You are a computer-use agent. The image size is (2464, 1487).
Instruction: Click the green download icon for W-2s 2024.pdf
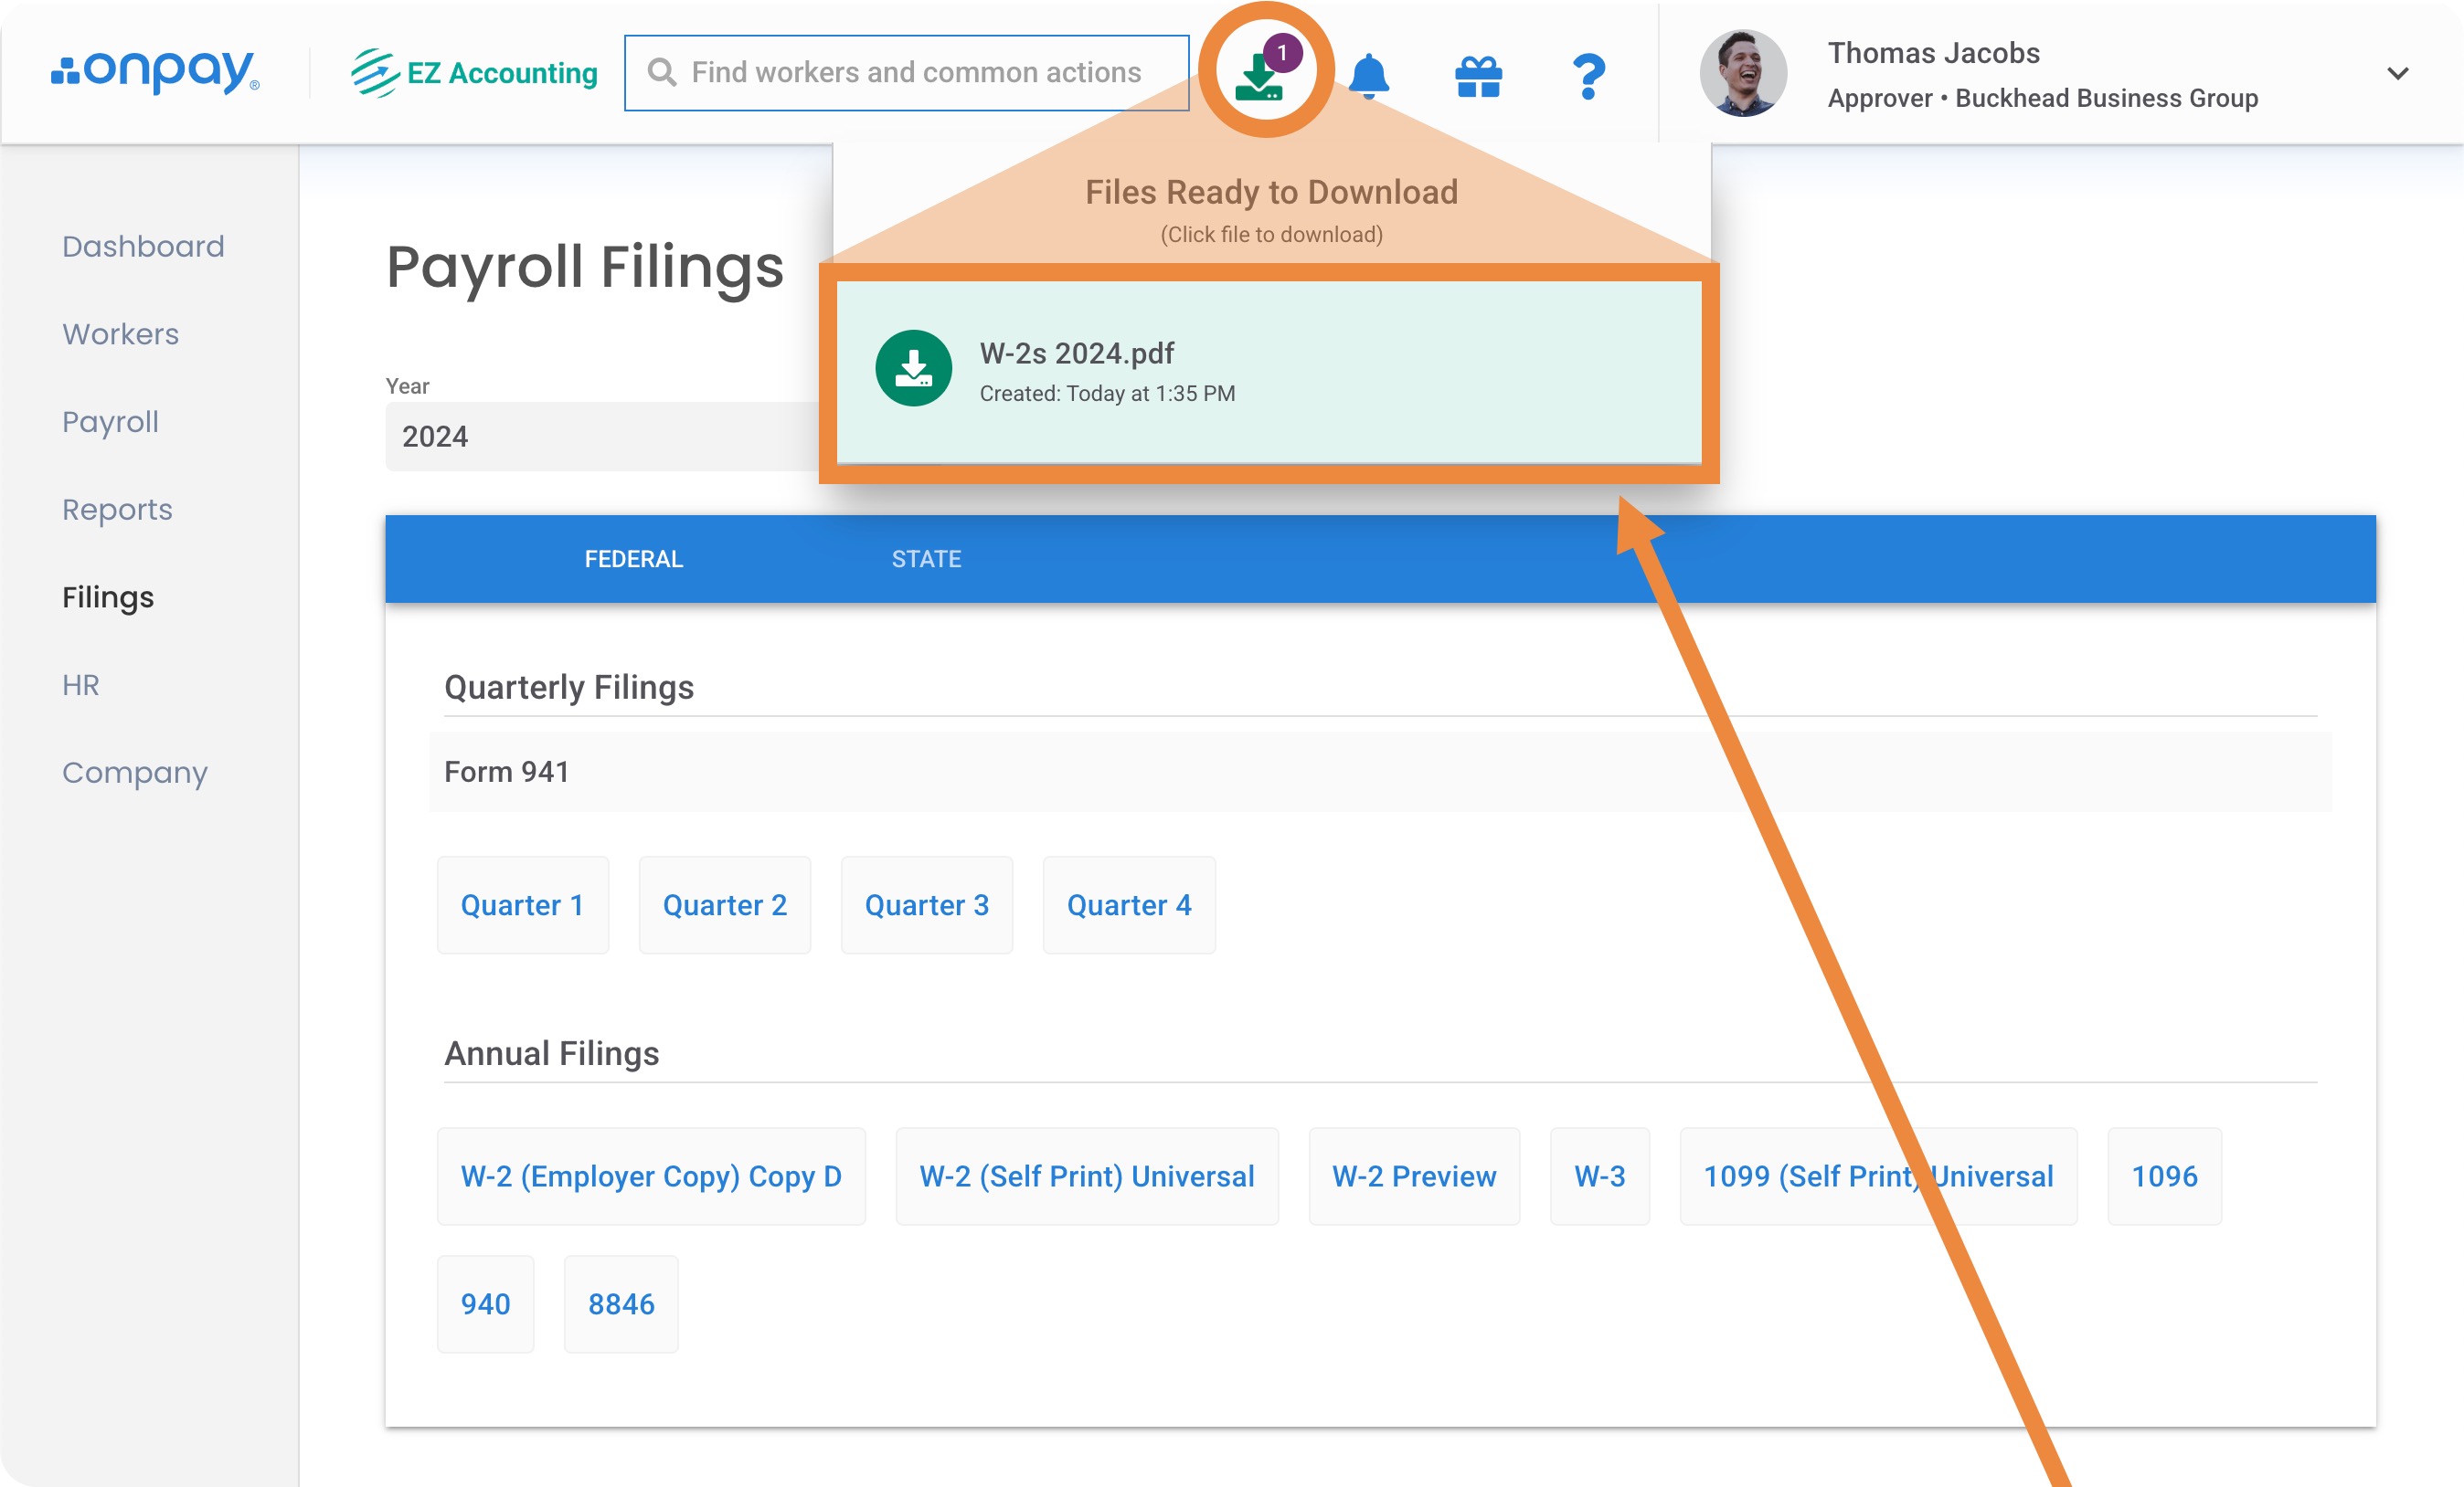click(x=913, y=368)
